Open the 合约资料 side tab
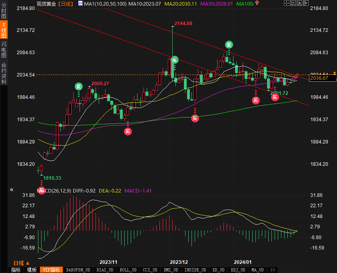This screenshot has width=337, height=273. 4,73
